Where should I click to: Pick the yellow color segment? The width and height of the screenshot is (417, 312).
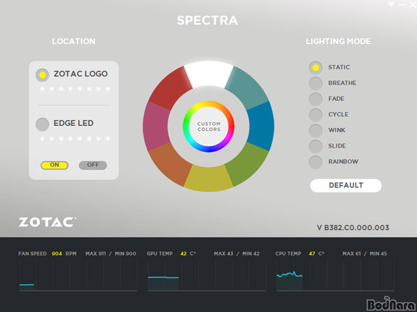click(208, 178)
